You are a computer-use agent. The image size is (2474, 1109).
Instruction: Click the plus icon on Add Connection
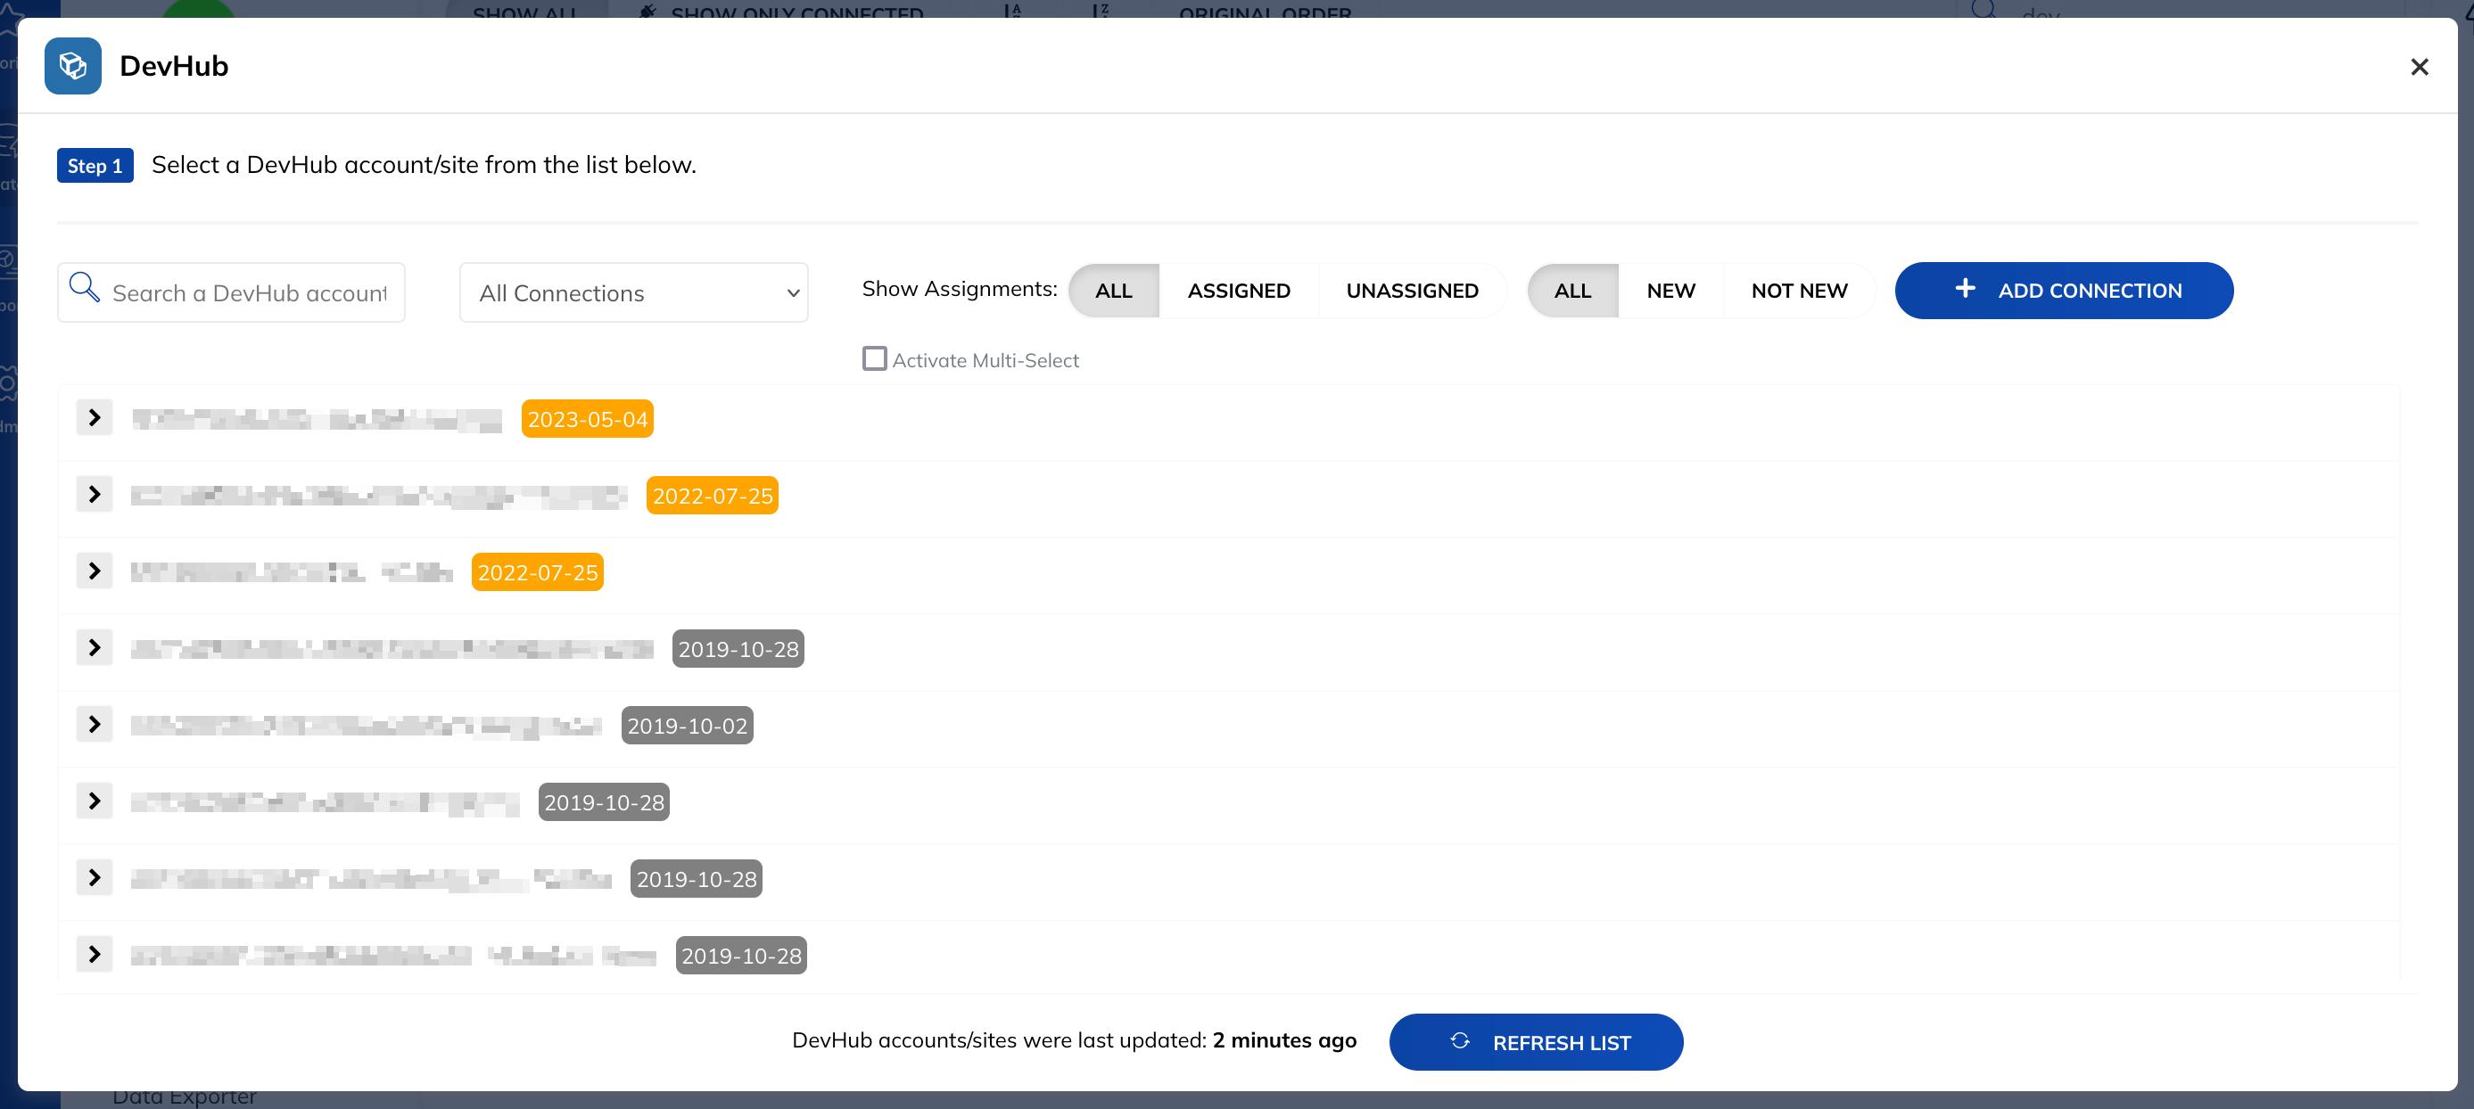pos(1965,288)
